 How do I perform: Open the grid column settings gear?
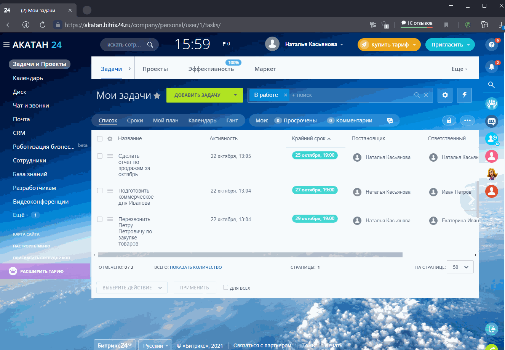(x=110, y=139)
